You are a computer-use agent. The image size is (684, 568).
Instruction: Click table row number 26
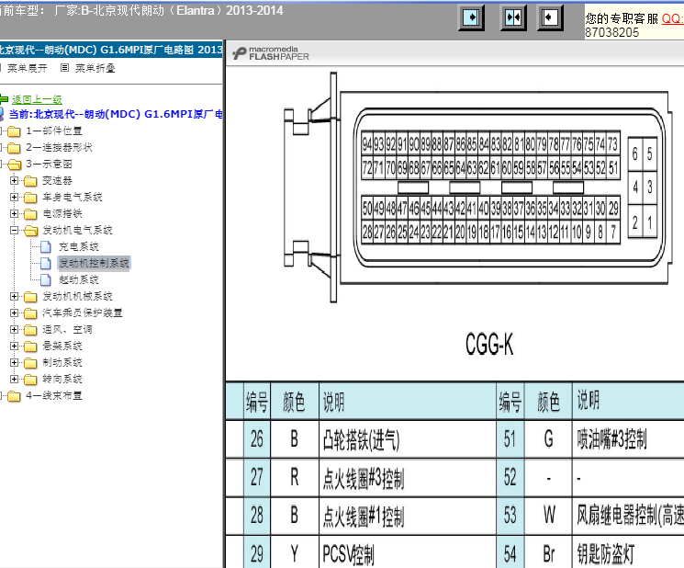click(257, 438)
